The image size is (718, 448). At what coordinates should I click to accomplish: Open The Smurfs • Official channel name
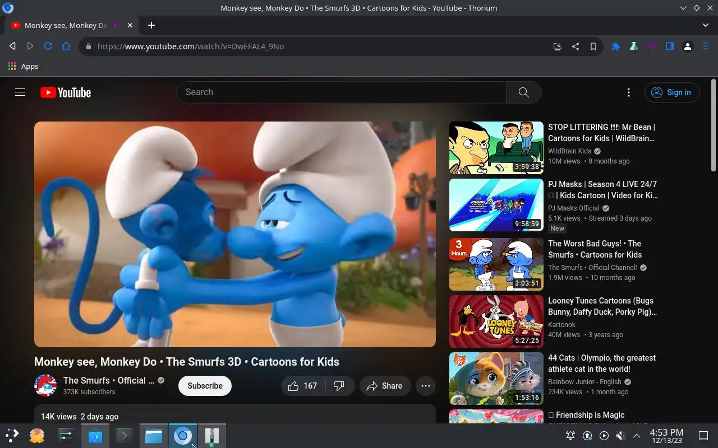coord(109,380)
